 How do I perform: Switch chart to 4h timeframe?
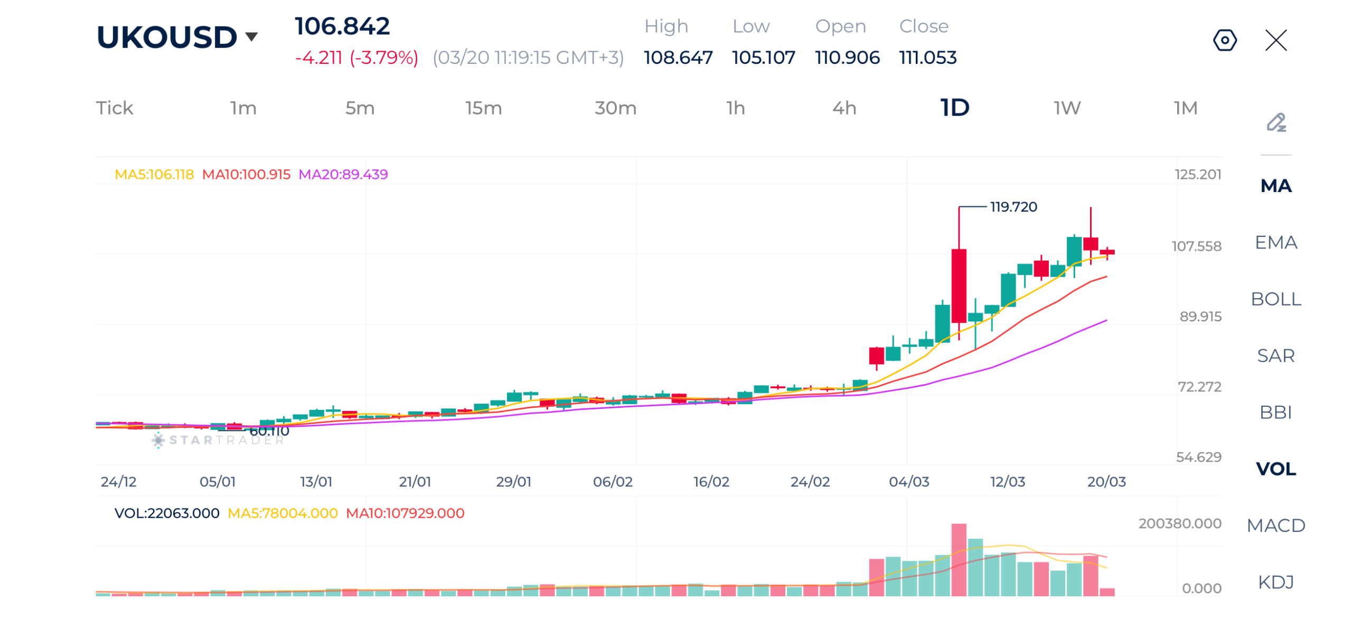843,108
